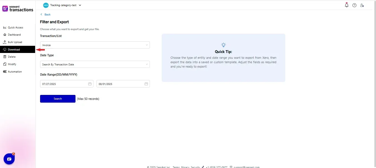Open the chat support widget
The image size is (376, 168).
[9, 159]
